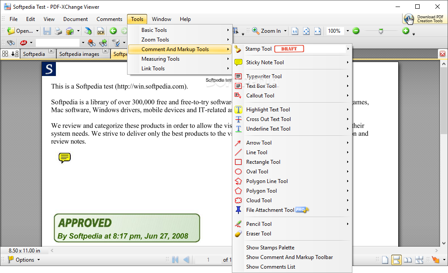This screenshot has height=273, width=448.
Task: Click Show Comments List
Action: point(271,267)
